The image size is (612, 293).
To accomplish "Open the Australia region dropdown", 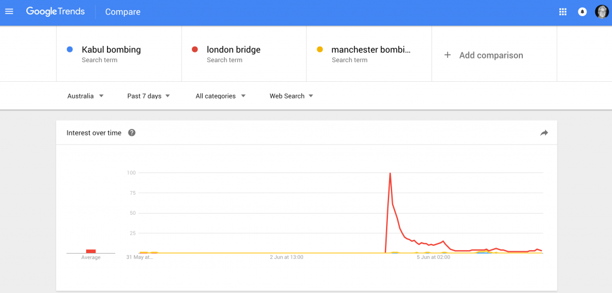I will pyautogui.click(x=85, y=96).
